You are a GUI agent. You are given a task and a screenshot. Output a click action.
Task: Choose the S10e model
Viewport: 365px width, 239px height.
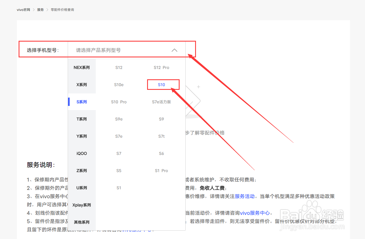[119, 85]
